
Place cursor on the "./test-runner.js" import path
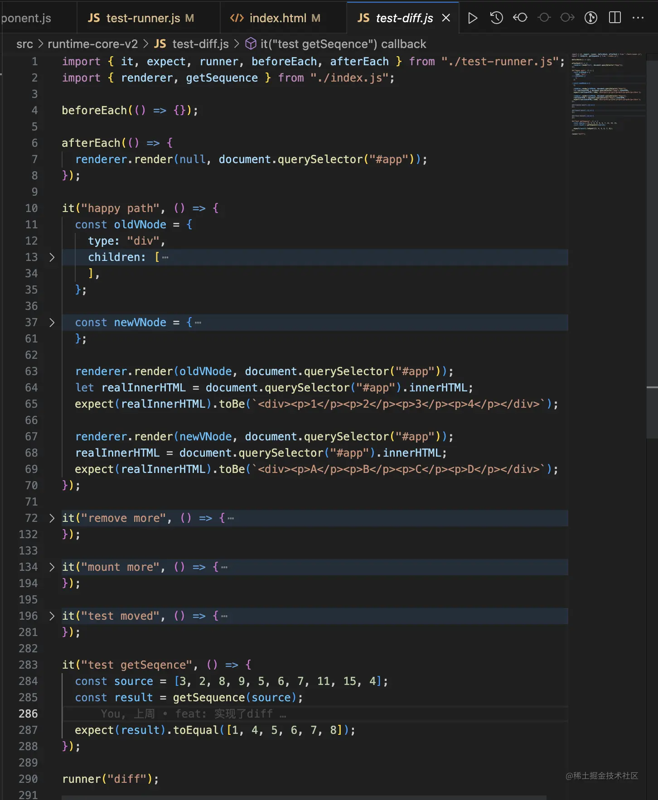pos(500,62)
